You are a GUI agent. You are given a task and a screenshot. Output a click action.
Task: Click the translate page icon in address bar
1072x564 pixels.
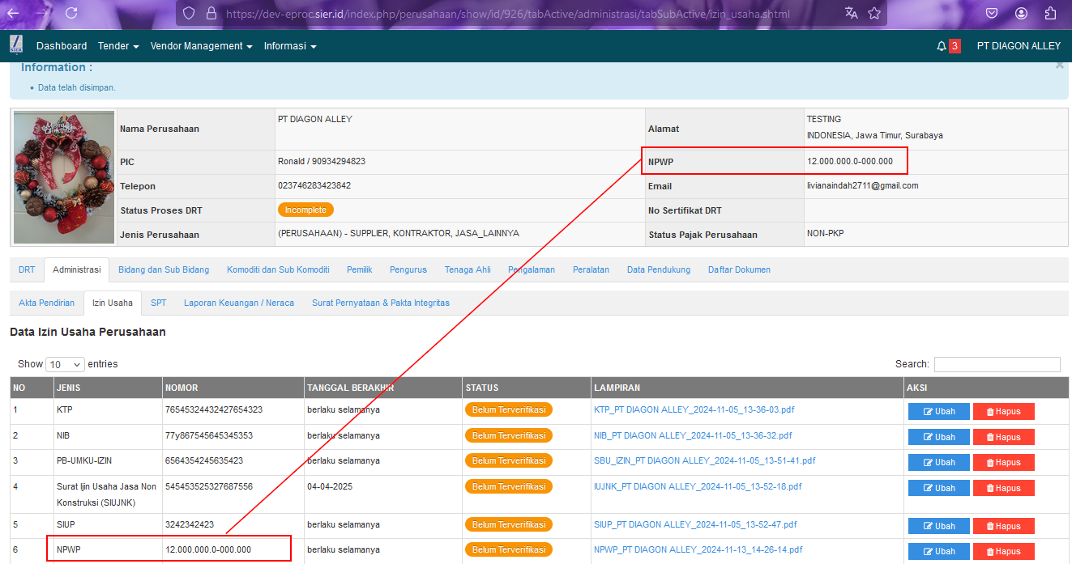(x=851, y=13)
